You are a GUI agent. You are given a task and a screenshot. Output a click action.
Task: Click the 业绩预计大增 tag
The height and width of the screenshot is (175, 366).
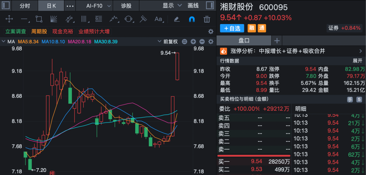[94, 31]
